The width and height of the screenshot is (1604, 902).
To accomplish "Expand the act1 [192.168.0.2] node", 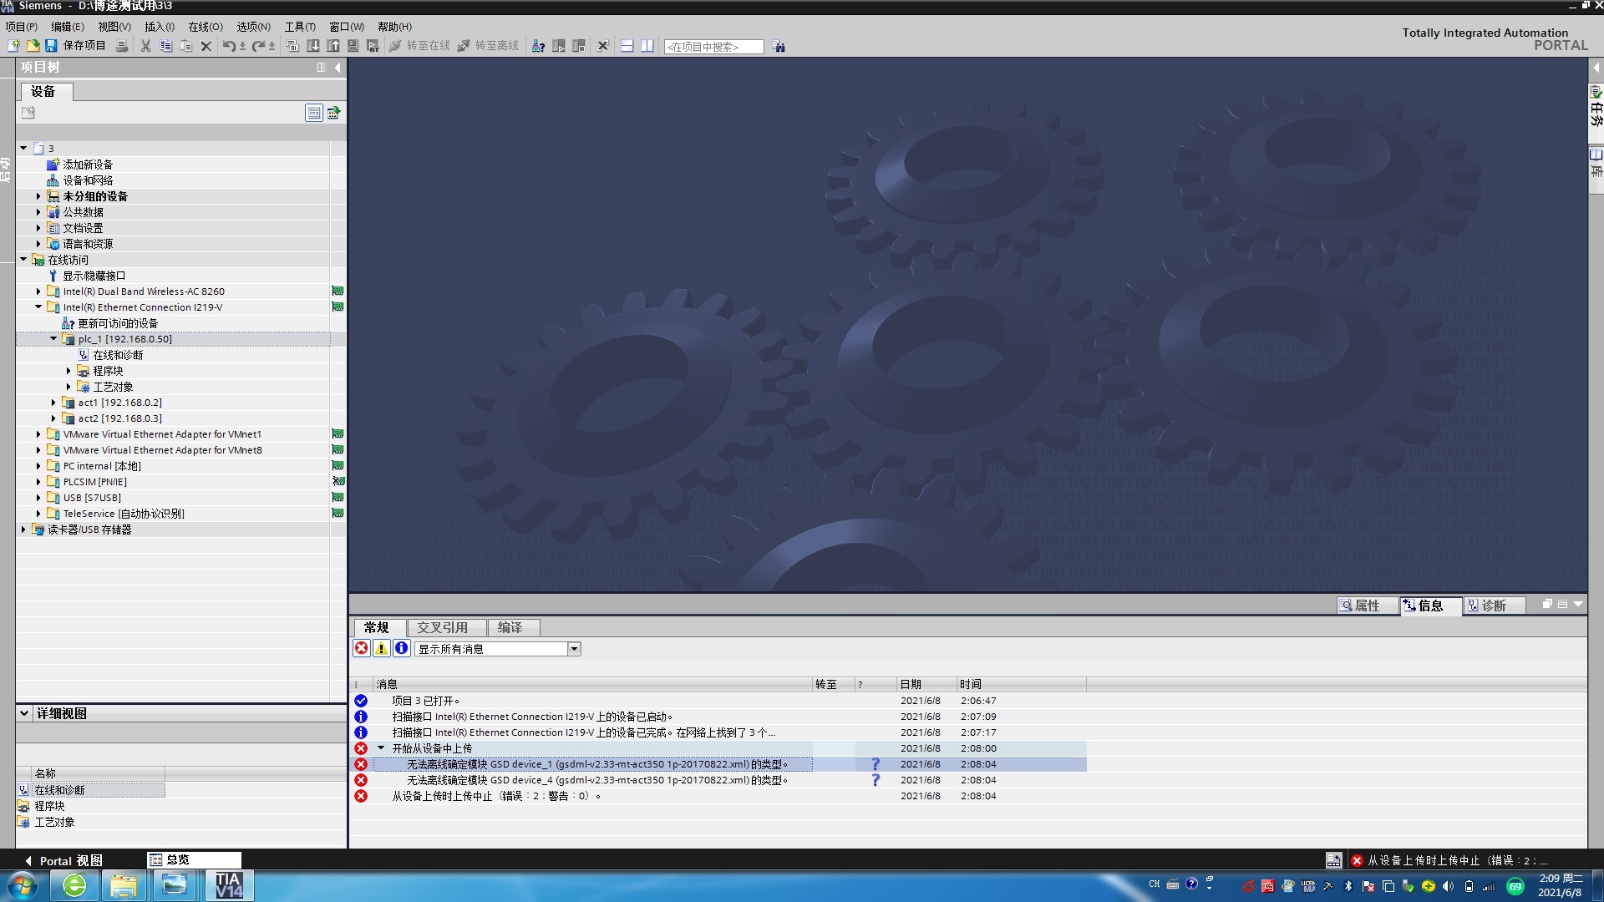I will click(53, 403).
